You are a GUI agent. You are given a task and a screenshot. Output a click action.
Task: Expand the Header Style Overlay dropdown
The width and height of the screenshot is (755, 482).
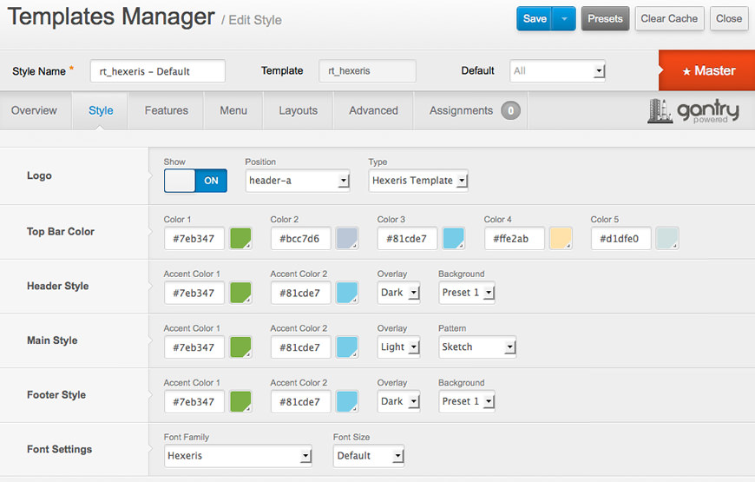coord(399,293)
